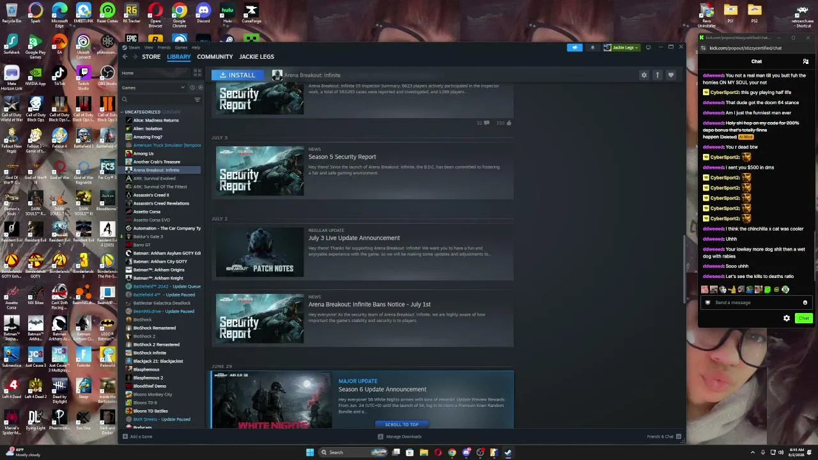Select Among Us in library list
818x460 pixels.
(x=143, y=153)
